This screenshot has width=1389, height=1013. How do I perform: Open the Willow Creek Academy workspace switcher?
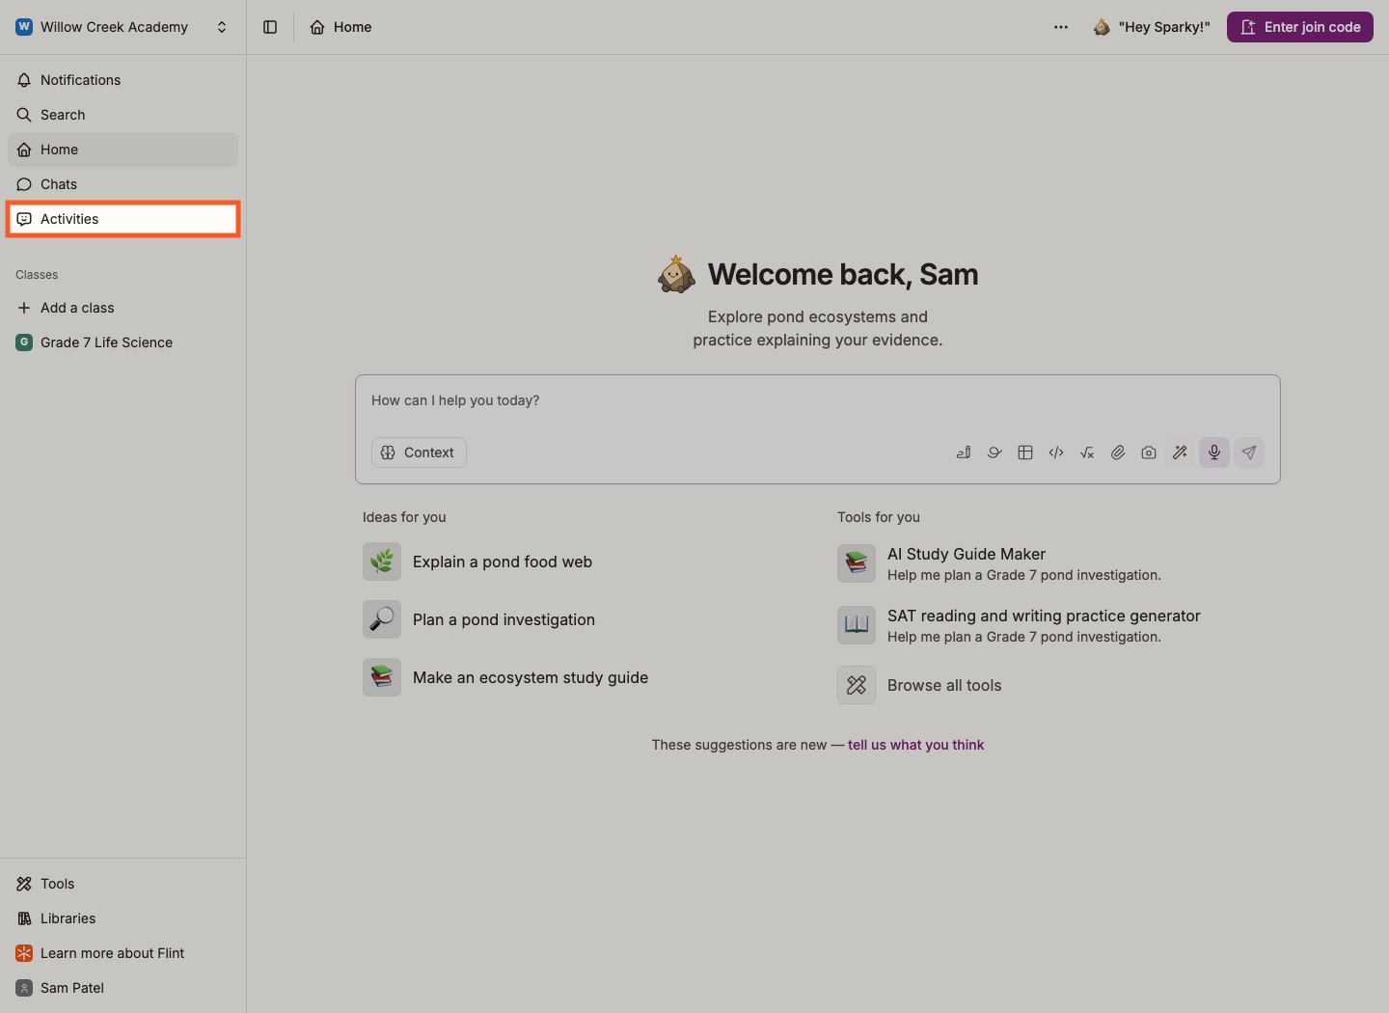pyautogui.click(x=123, y=27)
